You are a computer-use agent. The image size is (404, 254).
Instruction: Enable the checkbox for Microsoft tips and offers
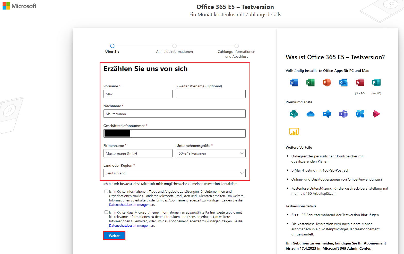click(106, 191)
